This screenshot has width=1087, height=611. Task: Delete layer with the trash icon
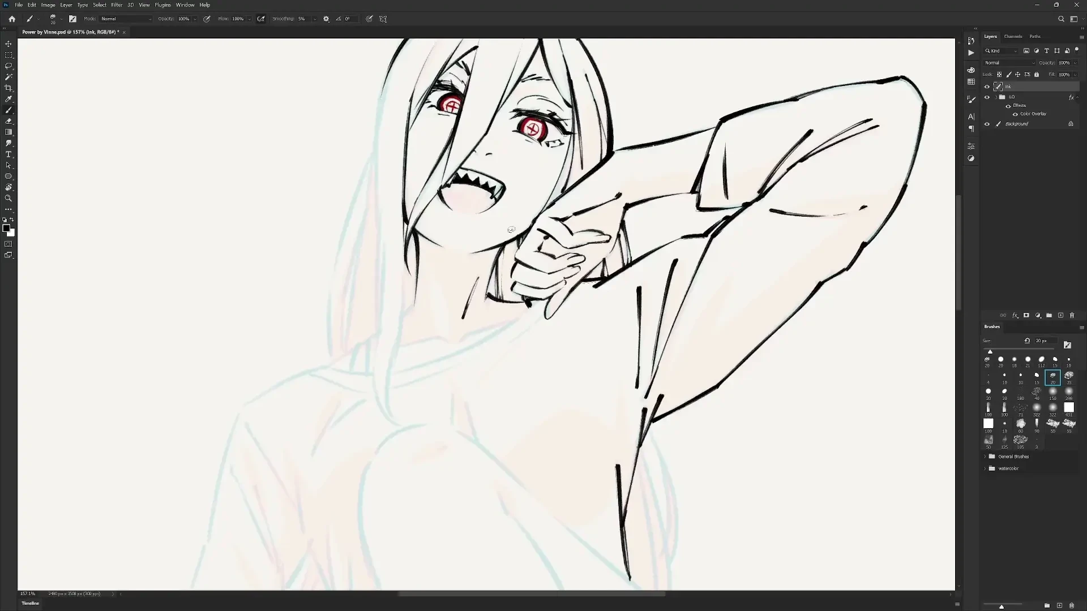[1072, 315]
